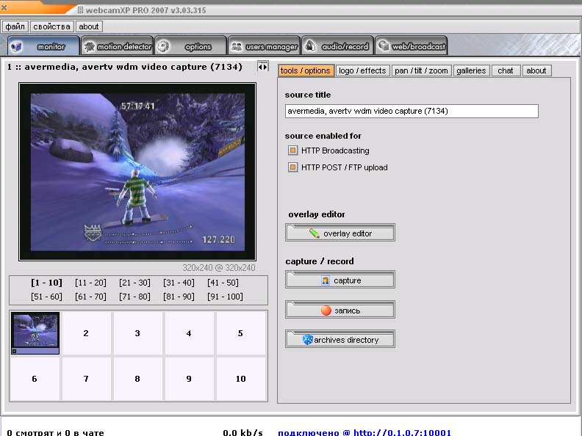The height and width of the screenshot is (436, 582).
Task: Switch to the options main tab
Action: click(x=190, y=46)
